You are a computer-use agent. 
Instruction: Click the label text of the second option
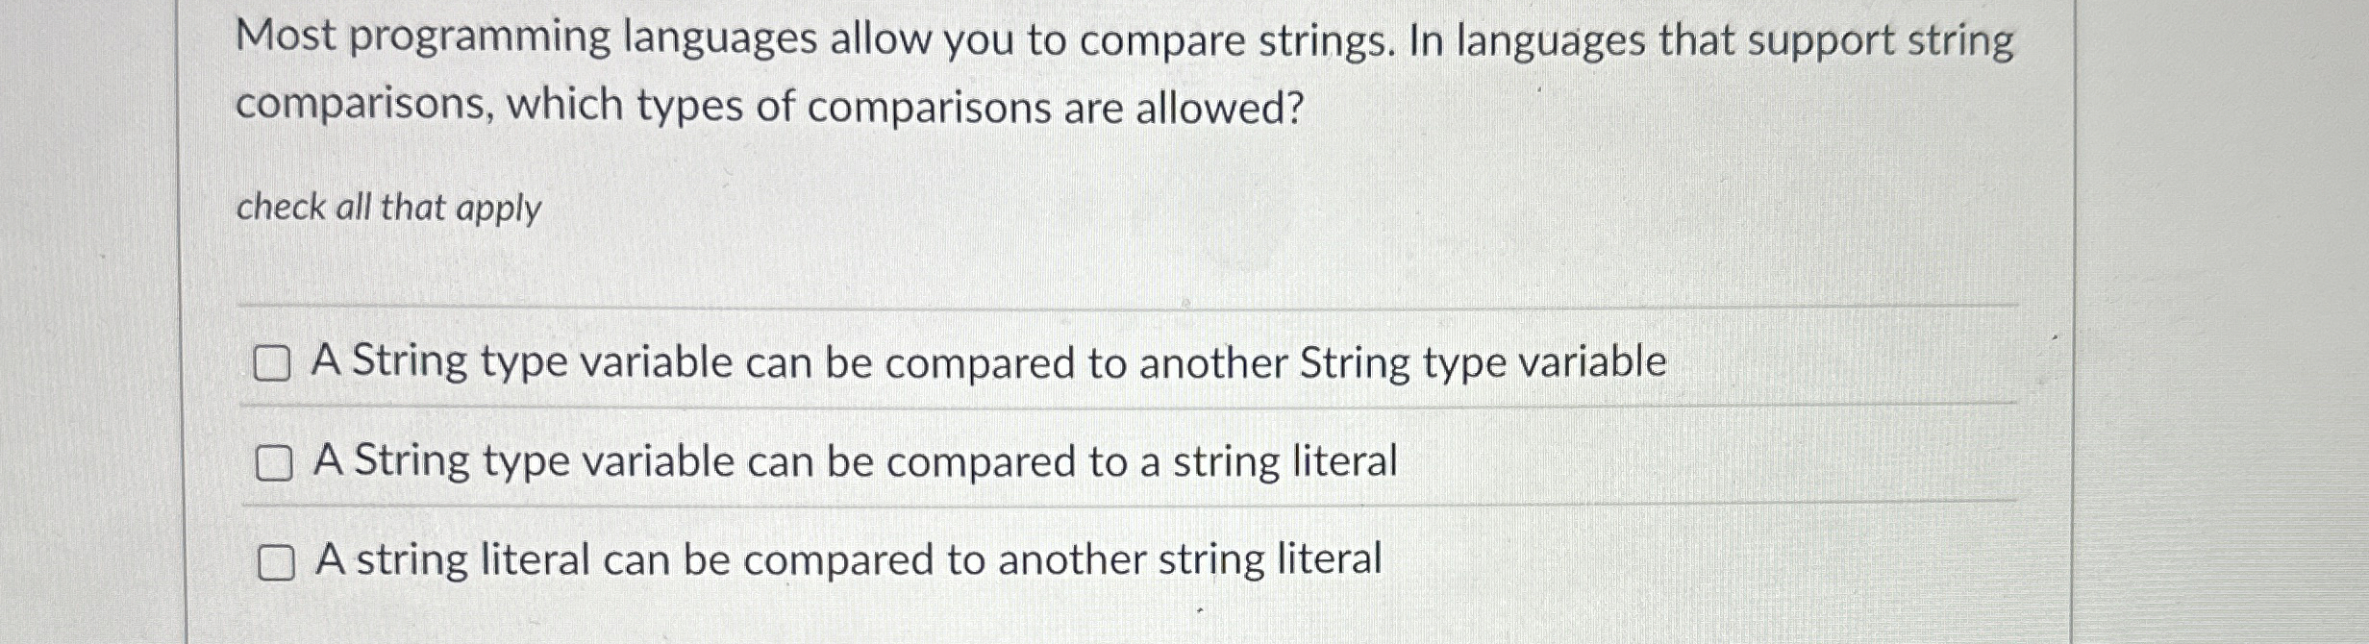[x=856, y=460]
